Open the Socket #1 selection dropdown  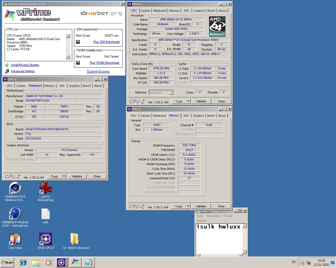click(171, 92)
